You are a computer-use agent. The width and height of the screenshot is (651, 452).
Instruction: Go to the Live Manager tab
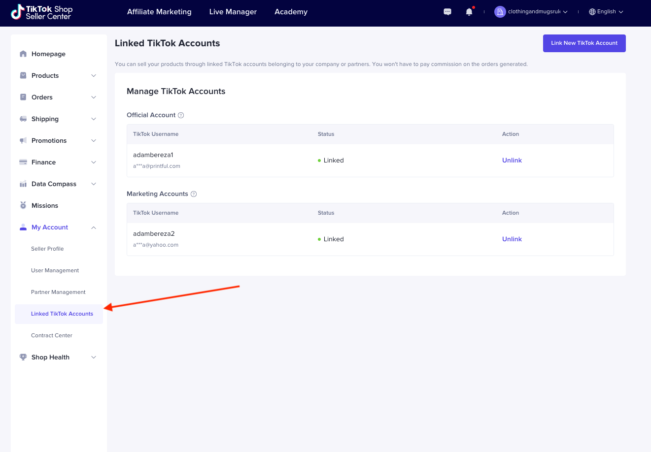233,12
